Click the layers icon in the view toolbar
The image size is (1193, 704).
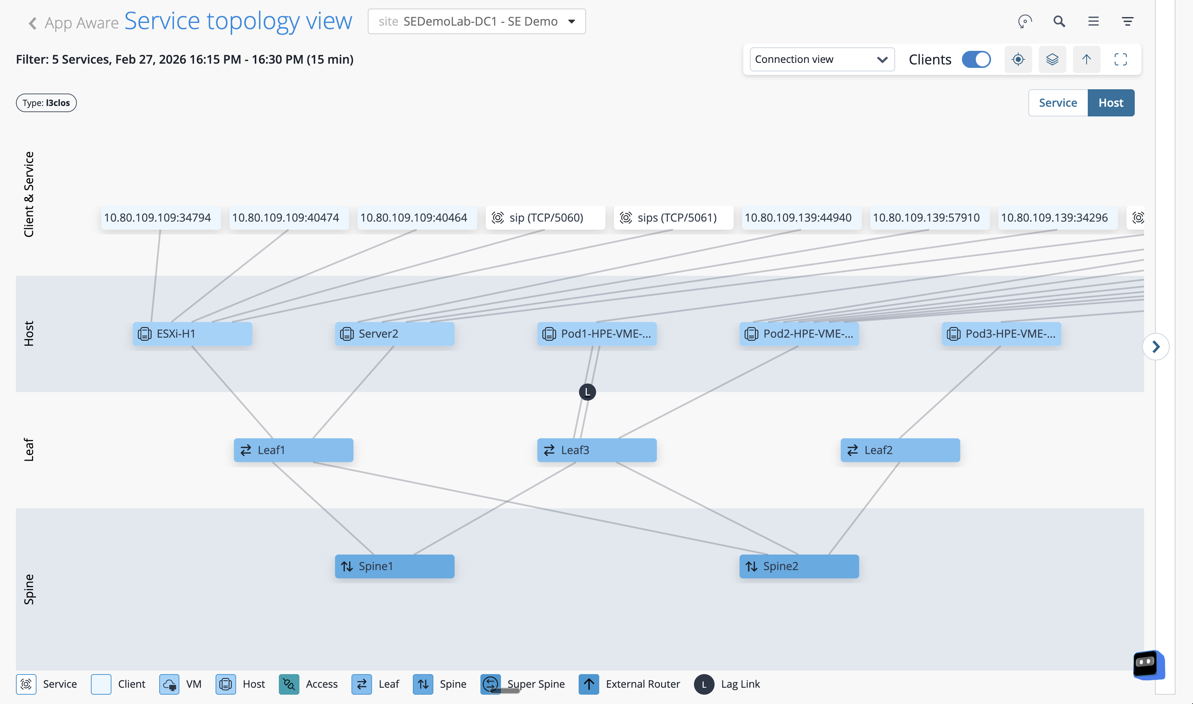pyautogui.click(x=1052, y=59)
